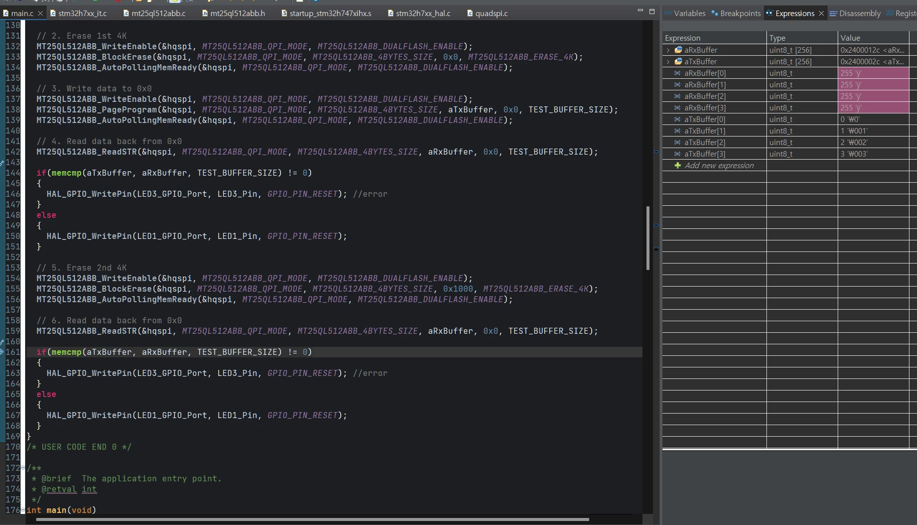
Task: Open the Variables view tab
Action: (x=685, y=14)
